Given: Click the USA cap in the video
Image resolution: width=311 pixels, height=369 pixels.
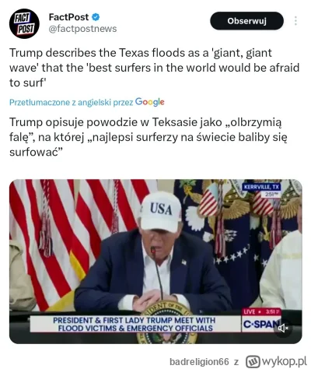Looking at the screenshot, I should (x=160, y=212).
